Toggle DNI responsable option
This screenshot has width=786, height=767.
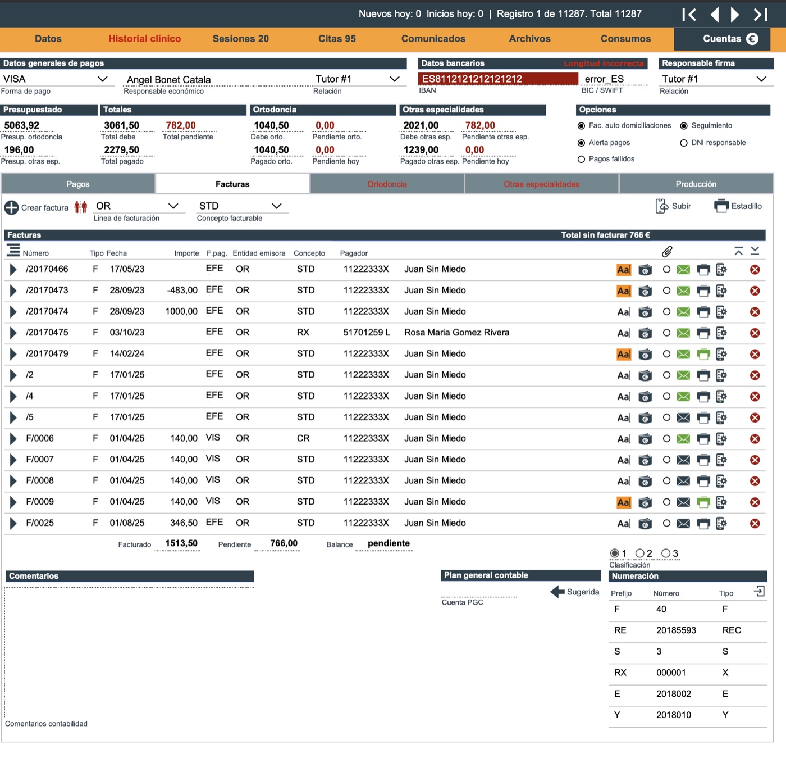tap(684, 143)
